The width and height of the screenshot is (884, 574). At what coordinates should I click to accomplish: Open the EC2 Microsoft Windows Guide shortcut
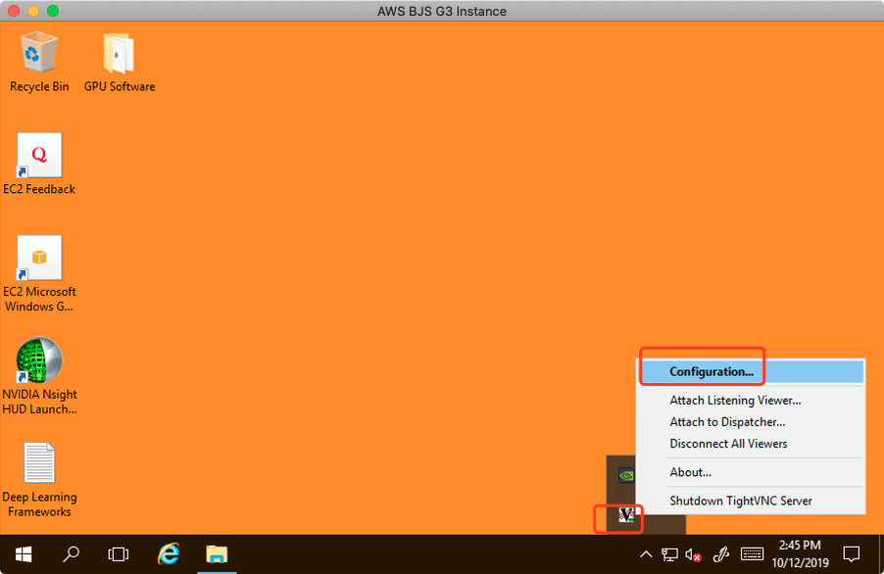[39, 260]
